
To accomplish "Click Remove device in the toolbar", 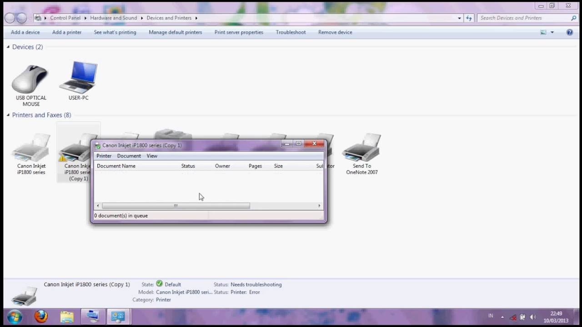I will [x=335, y=32].
